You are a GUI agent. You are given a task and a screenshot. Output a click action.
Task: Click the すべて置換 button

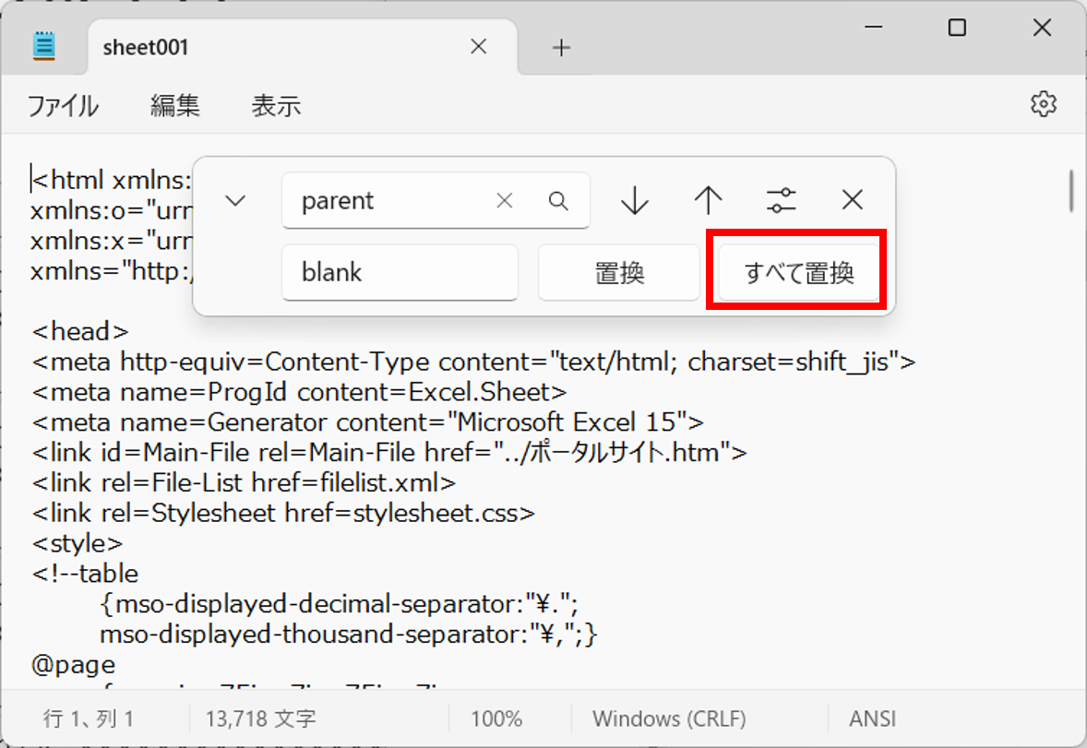pyautogui.click(x=799, y=273)
